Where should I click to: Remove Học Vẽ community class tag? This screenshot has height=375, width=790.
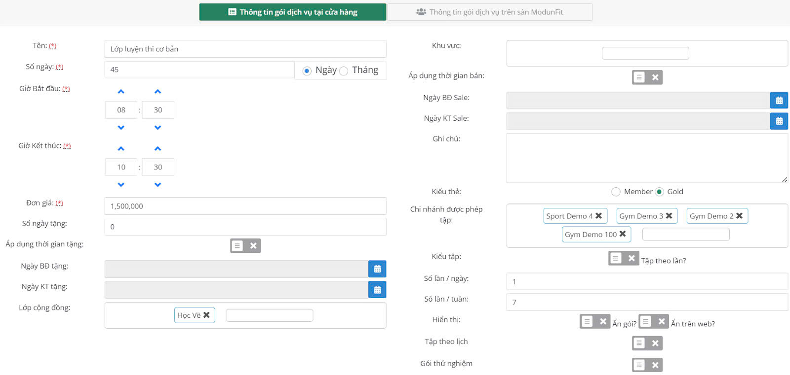click(206, 315)
